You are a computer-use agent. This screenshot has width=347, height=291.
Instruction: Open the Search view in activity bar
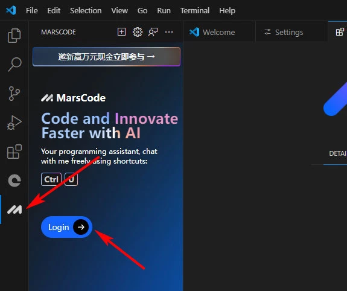[x=14, y=64]
